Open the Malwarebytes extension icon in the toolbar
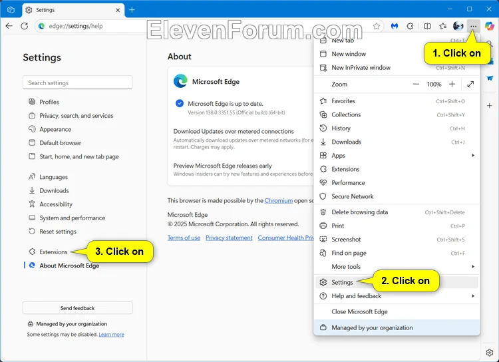This screenshot has width=499, height=362. tap(395, 26)
